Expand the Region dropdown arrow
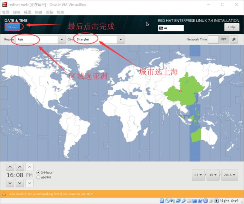244x204 pixels. [x=62, y=39]
